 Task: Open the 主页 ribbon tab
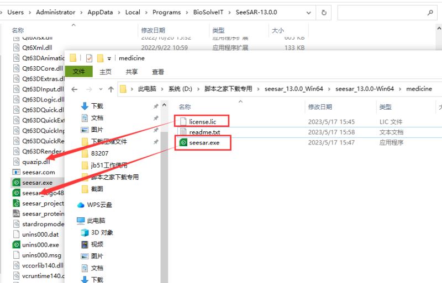[x=106, y=72]
